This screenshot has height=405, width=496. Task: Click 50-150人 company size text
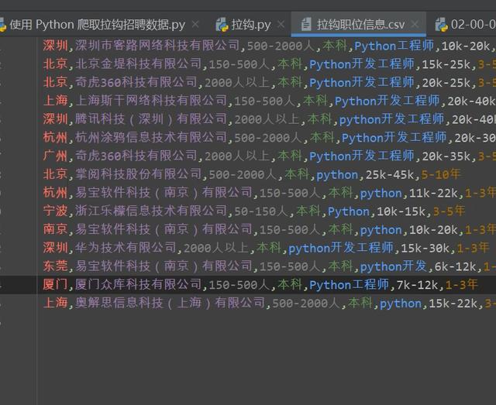tap(260, 211)
